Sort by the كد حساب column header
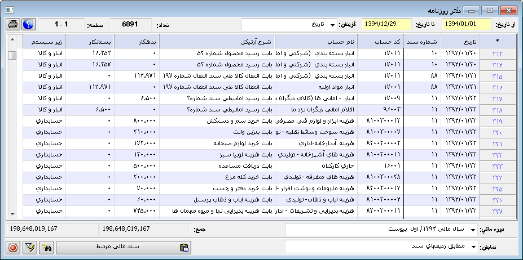The image size is (523, 260). 381,42
